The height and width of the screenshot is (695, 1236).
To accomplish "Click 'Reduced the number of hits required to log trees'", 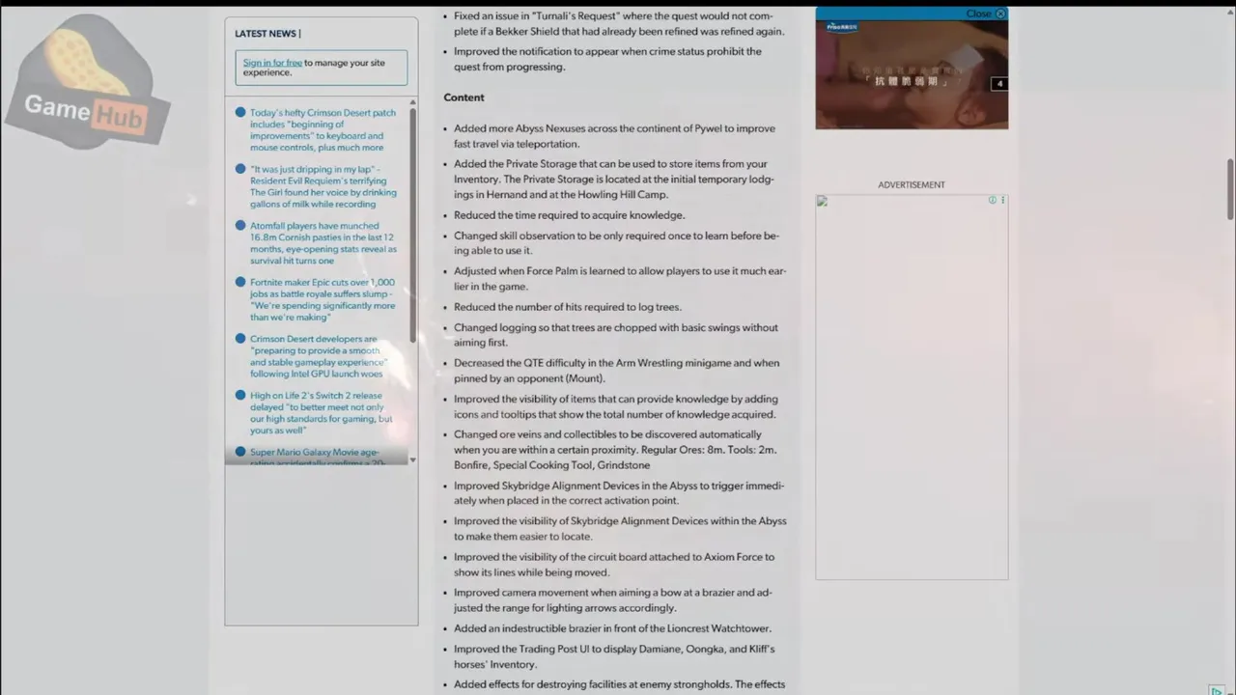I will pyautogui.click(x=568, y=307).
